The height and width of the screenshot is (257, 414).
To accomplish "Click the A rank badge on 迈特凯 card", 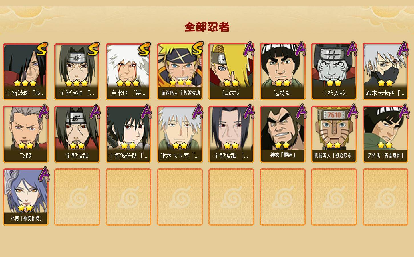I will [x=300, y=49].
